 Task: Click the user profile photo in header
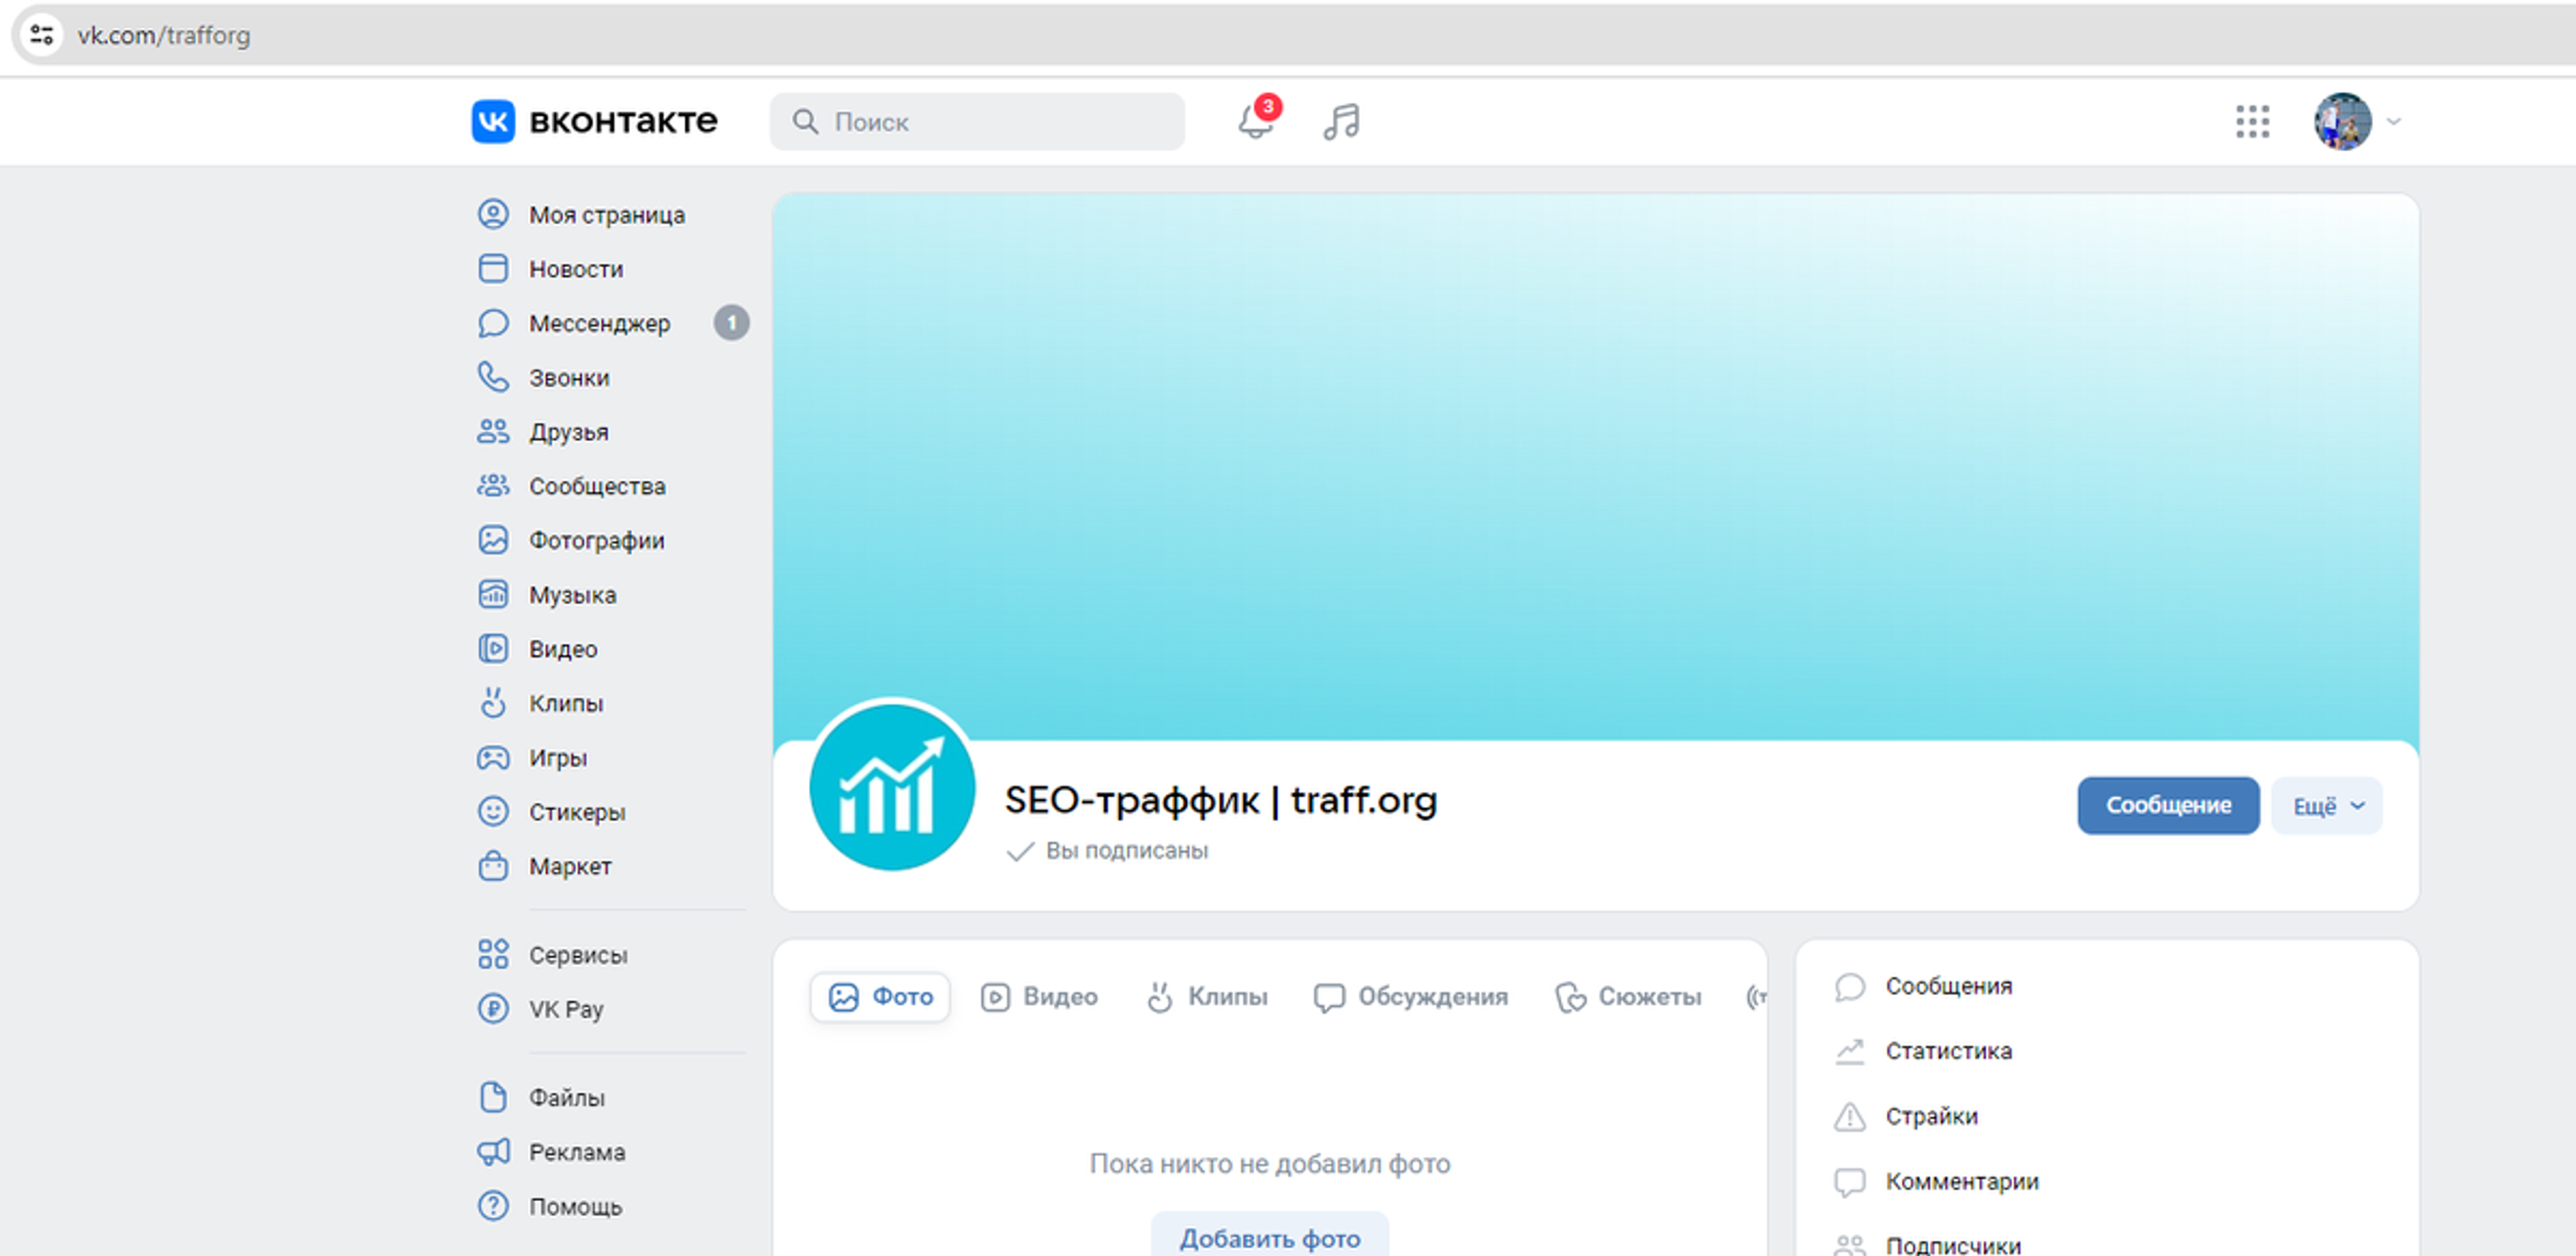tap(2343, 122)
